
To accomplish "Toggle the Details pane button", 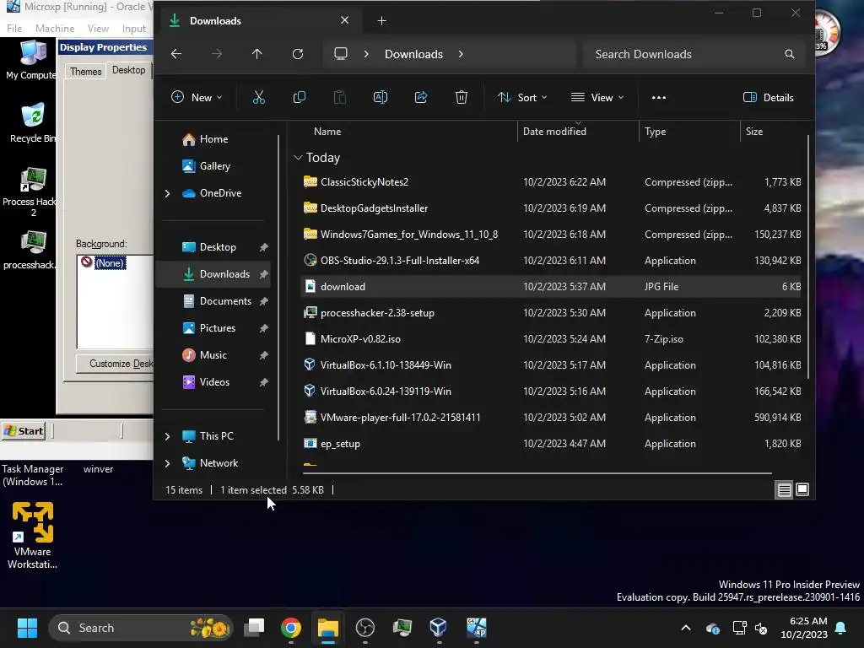I will click(768, 98).
